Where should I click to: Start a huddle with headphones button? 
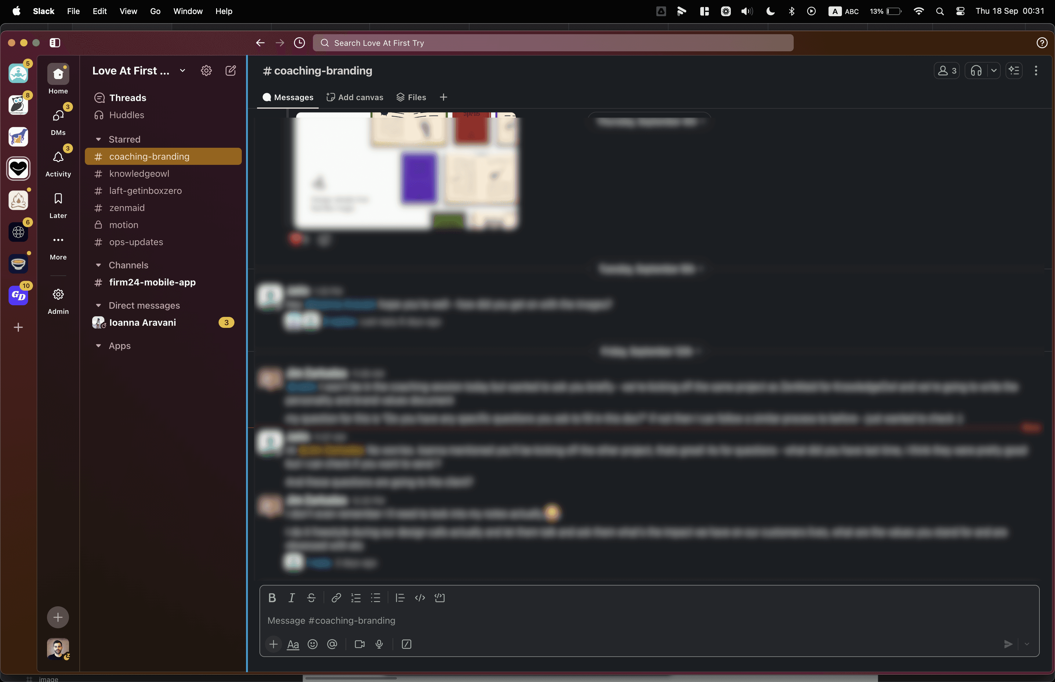(976, 71)
